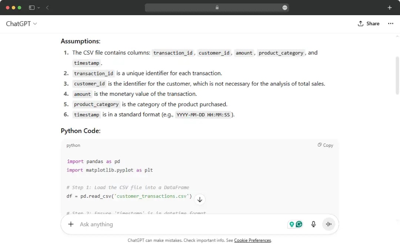Open the padlock icon in the address bar
Image resolution: width=400 pixels, height=244 pixels.
tap(217, 7)
